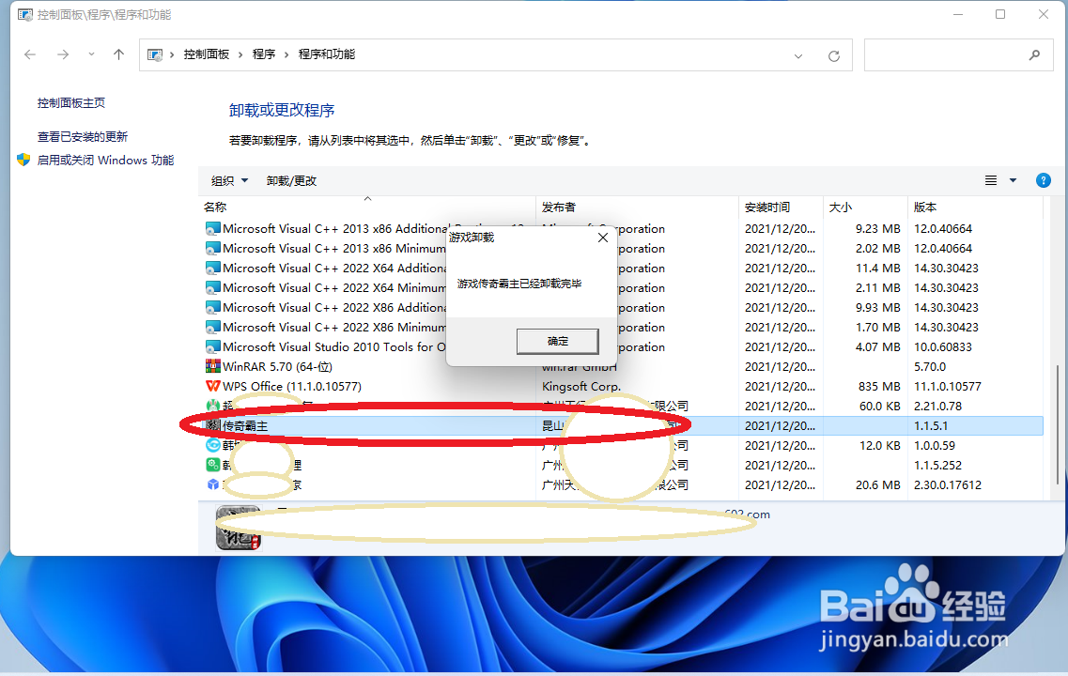
Task: Click the icon of version 1.0.0.59 row
Action: [x=212, y=445]
